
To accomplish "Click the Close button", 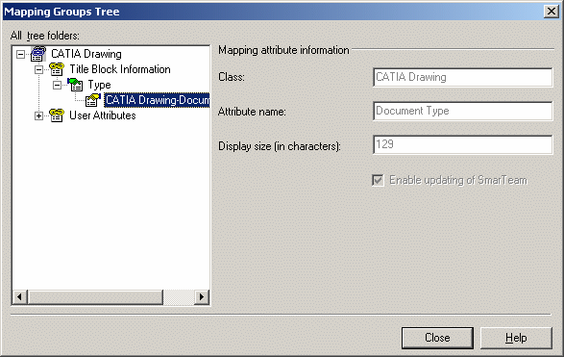I will [437, 338].
